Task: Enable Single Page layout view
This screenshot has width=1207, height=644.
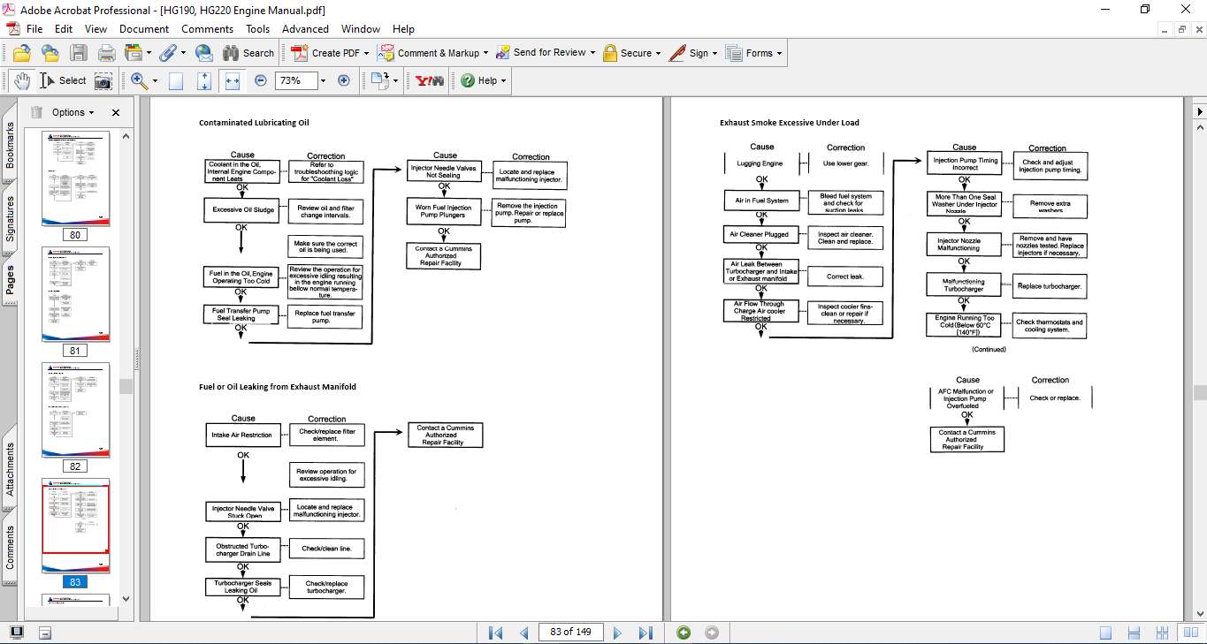Action: [1106, 633]
